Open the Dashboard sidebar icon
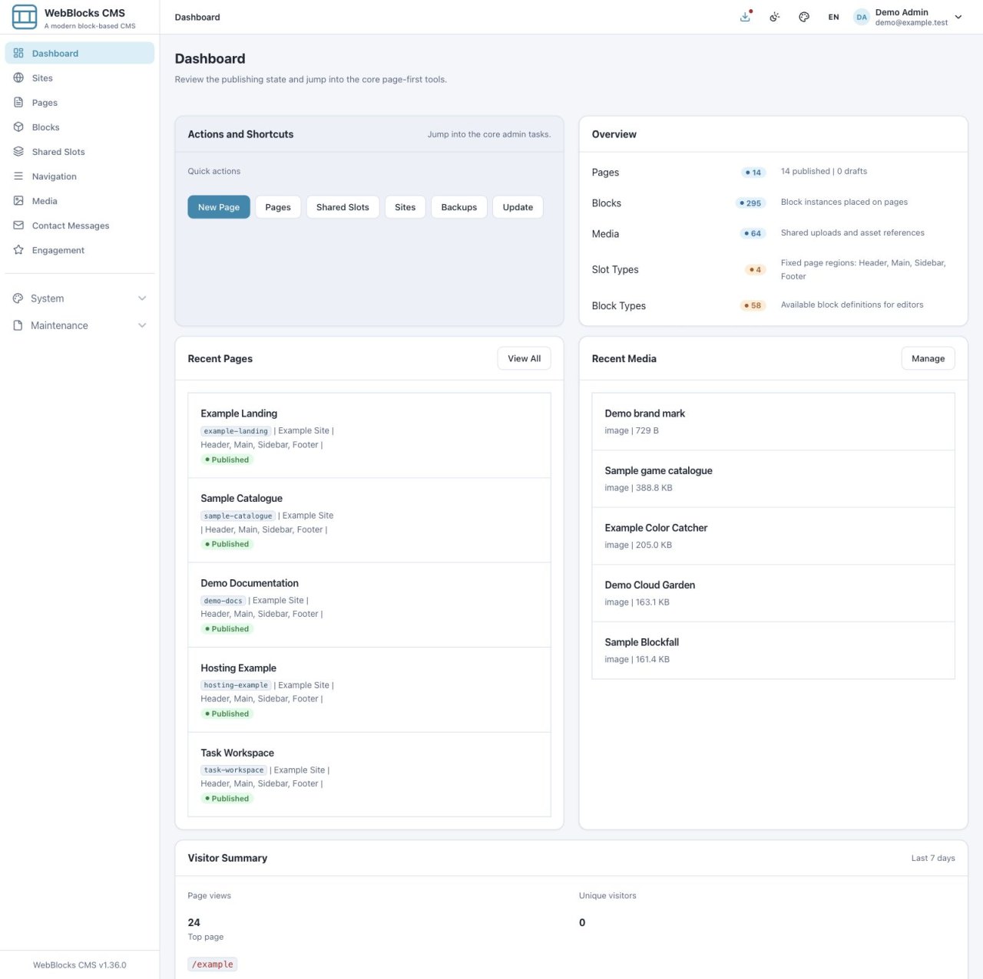983x979 pixels. 18,53
